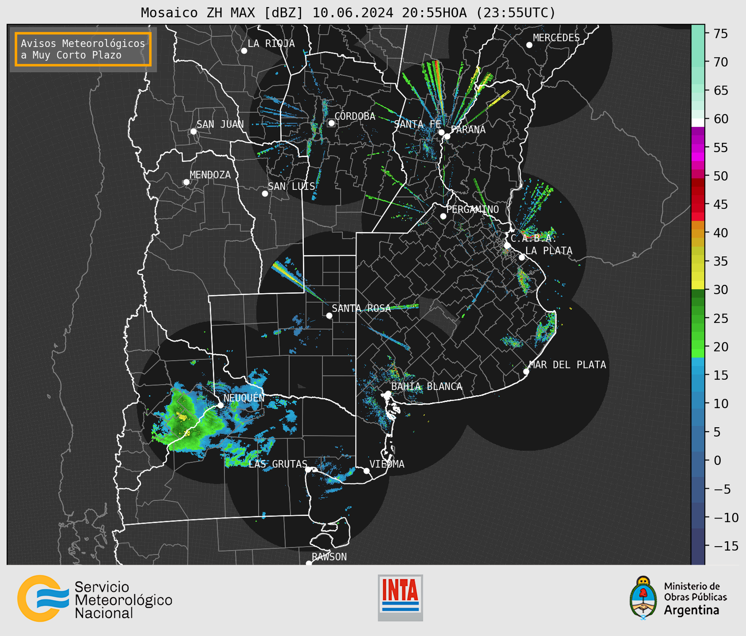This screenshot has height=636, width=746.
Task: Click the 25 dBZ green band on the scale
Action: (x=698, y=323)
